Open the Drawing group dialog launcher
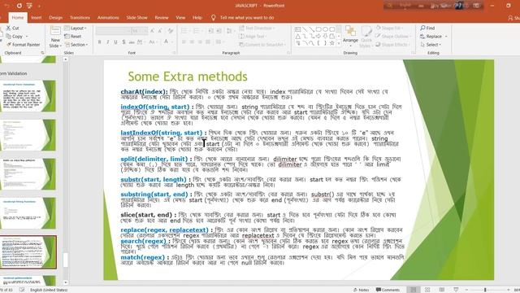Screen dimensions: 520x293 click(413, 53)
